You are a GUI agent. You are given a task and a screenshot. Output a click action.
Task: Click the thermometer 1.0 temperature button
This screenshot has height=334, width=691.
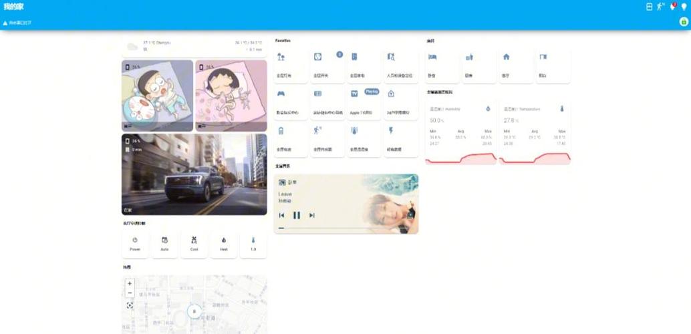[253, 244]
